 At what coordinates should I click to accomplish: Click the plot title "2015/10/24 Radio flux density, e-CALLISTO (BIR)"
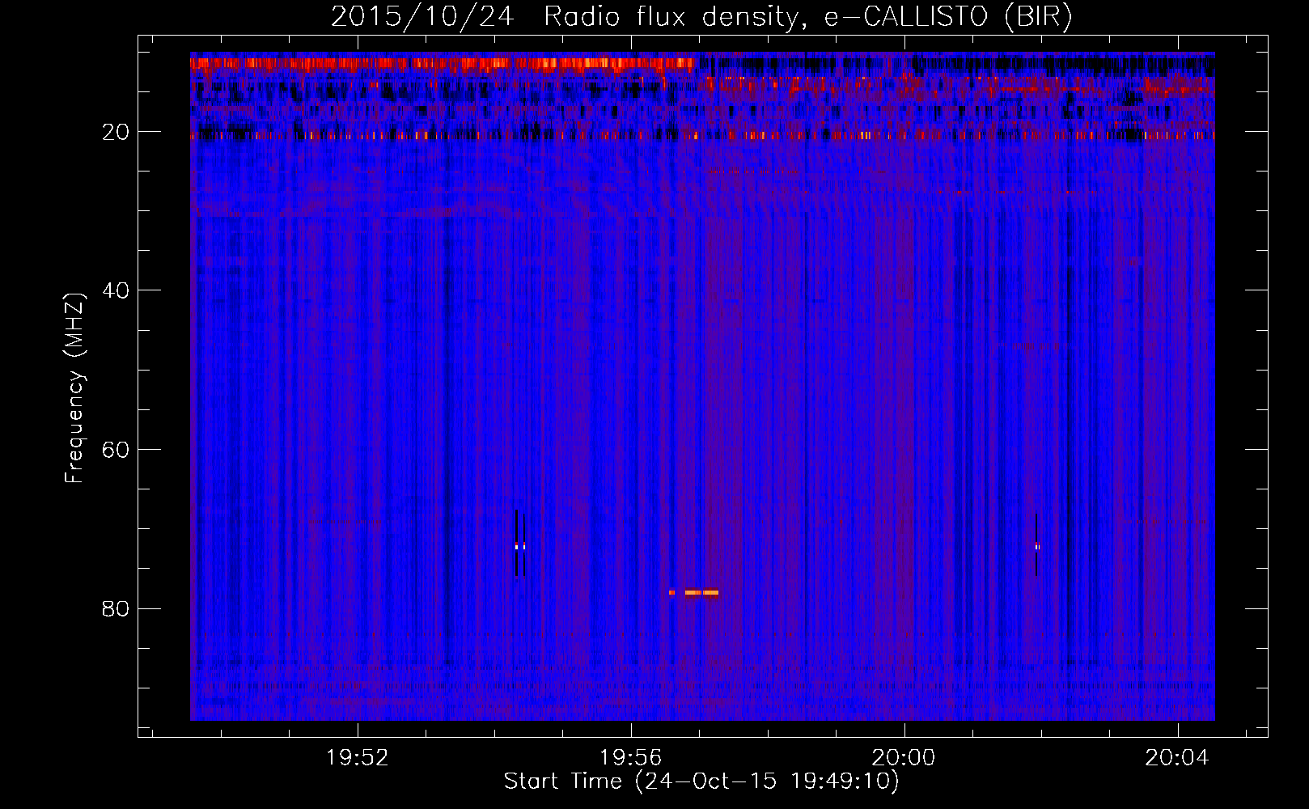pos(701,16)
